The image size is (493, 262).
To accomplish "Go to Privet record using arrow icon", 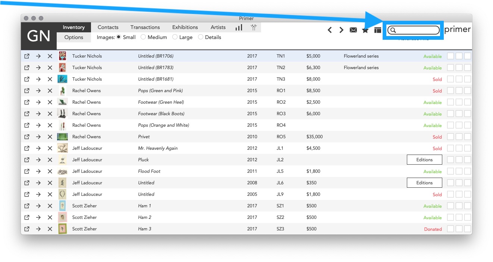I will point(38,137).
